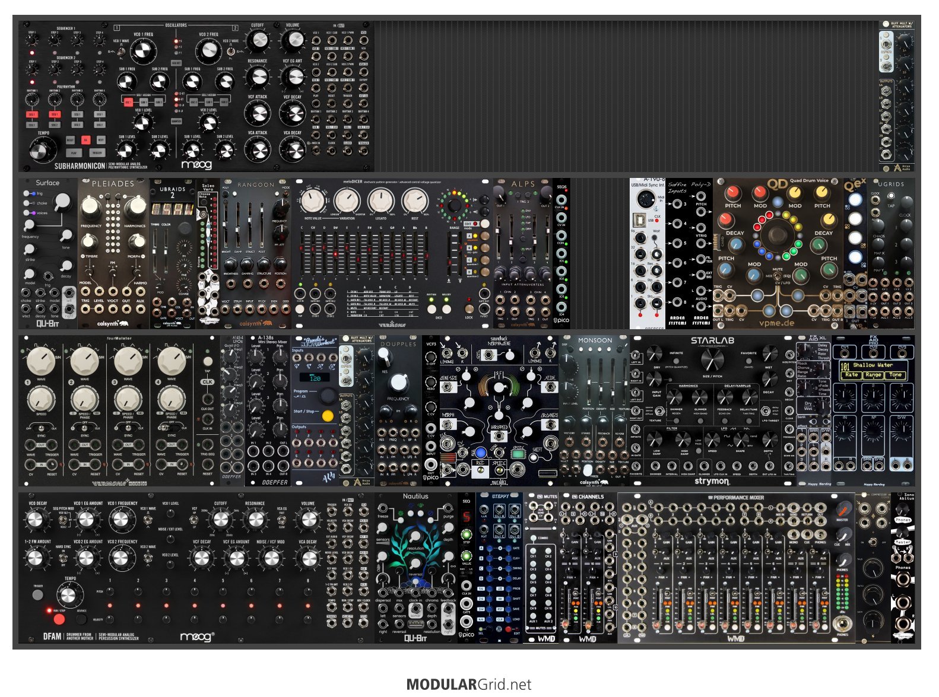Select the Quad Drum Voice module
The image size is (939, 697).
point(778,253)
